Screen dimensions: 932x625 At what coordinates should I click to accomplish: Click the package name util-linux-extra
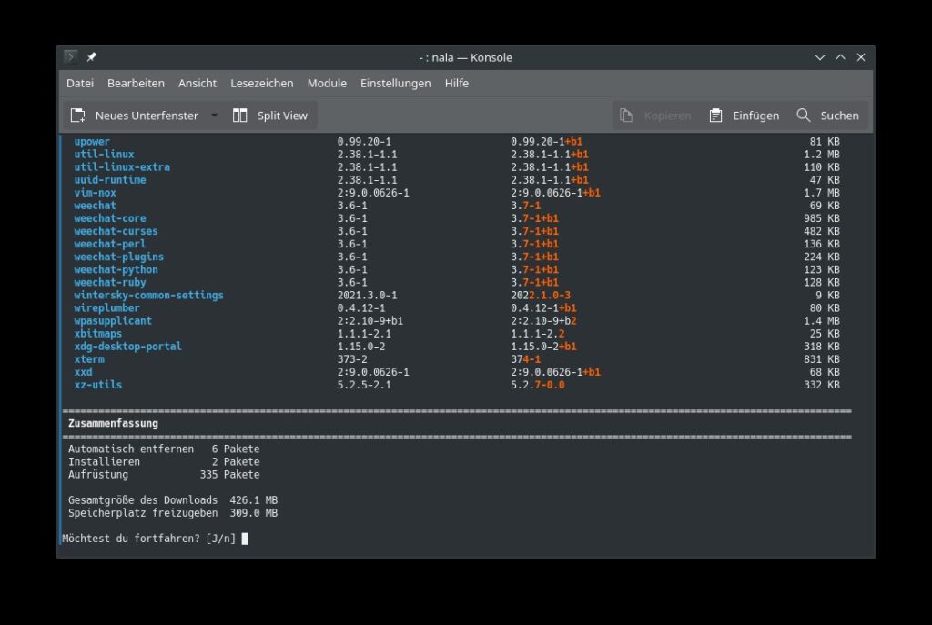tap(122, 167)
